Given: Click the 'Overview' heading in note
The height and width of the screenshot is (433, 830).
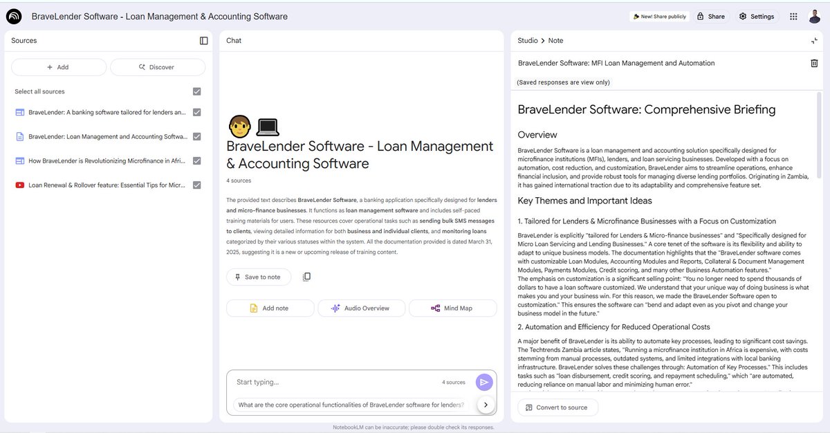Looking at the screenshot, I should tap(537, 135).
